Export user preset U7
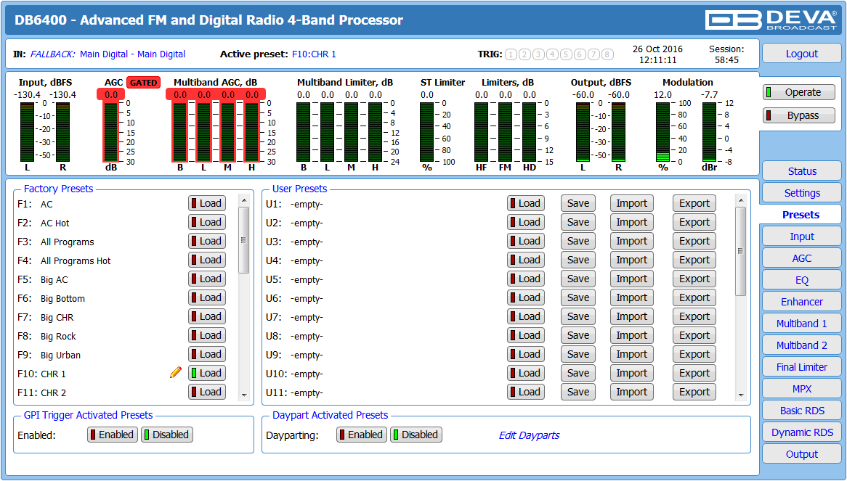The image size is (847, 481). (694, 316)
